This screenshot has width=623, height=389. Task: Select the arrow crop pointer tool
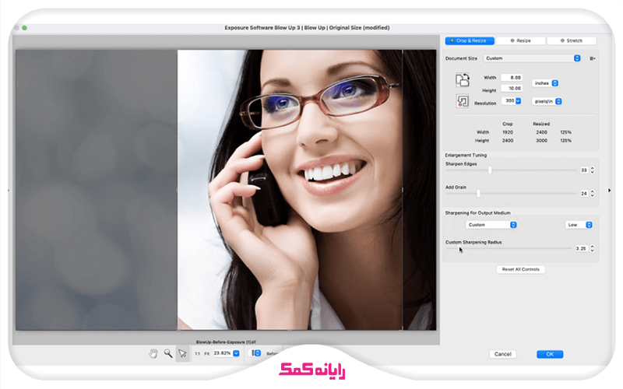182,353
